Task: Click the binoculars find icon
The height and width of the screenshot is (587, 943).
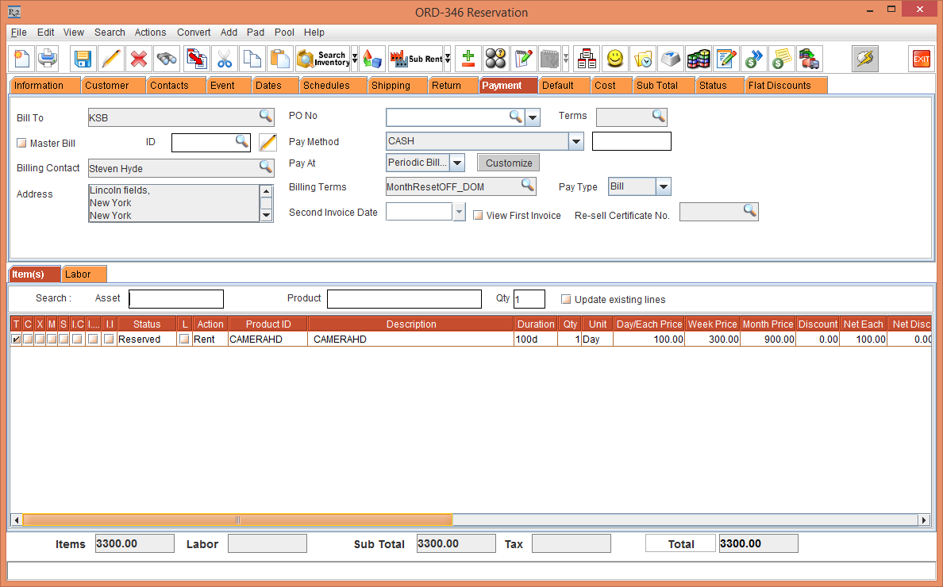Action: tap(167, 59)
